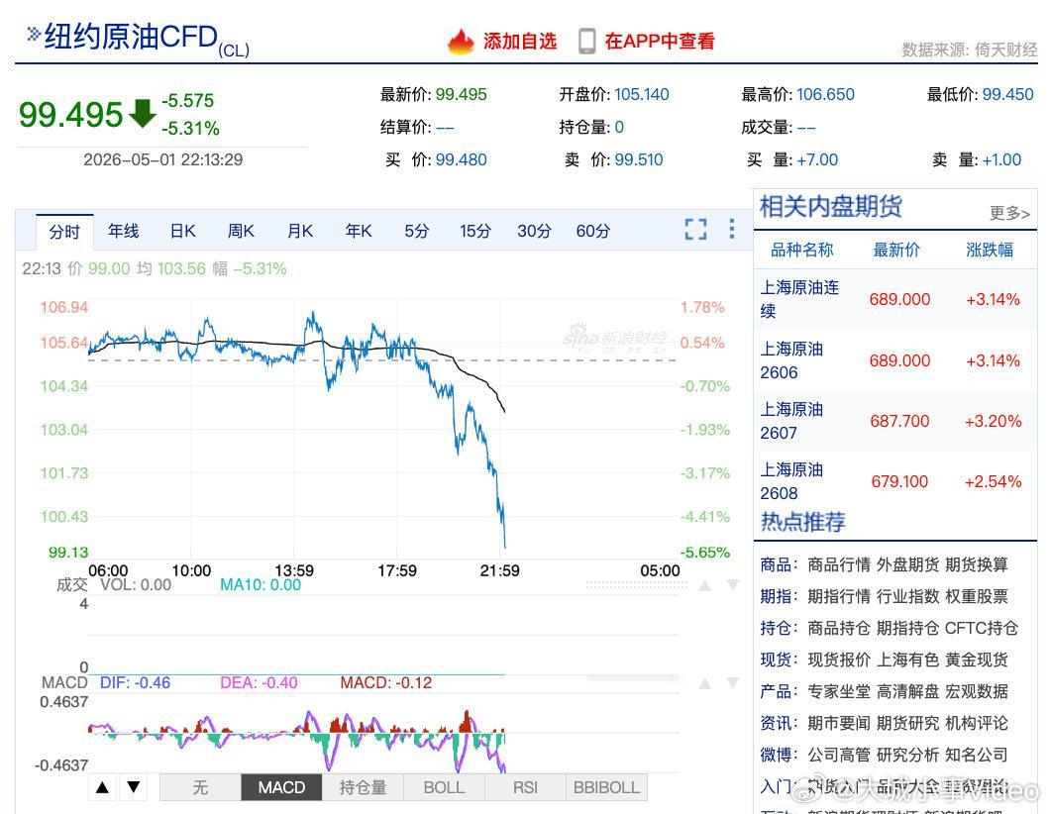Click the 品种名称 column header

(801, 250)
